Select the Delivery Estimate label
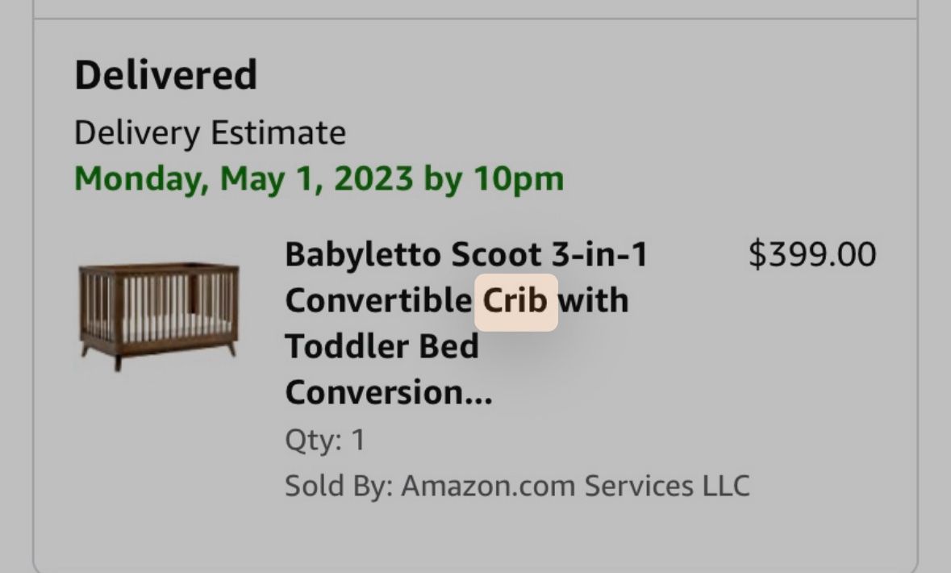Viewport: 951px width, 573px height. click(x=209, y=132)
